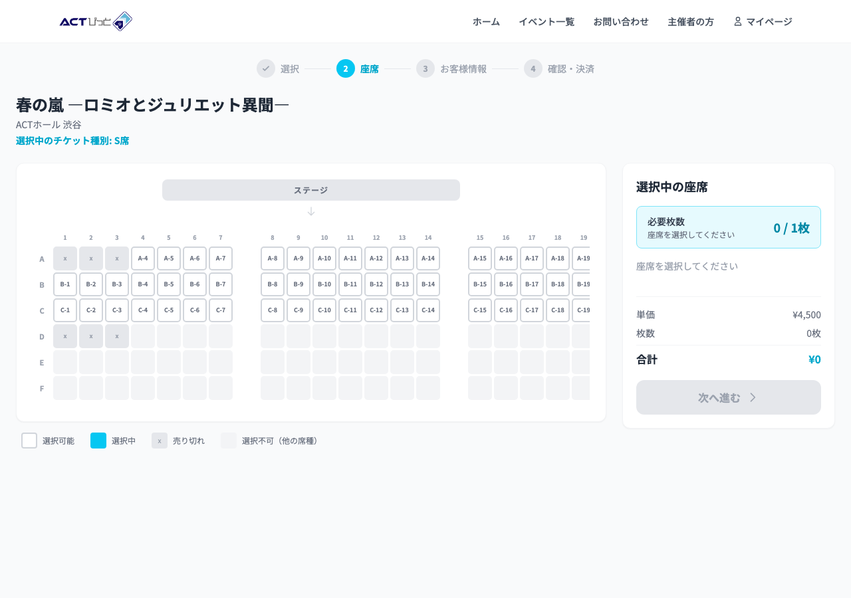Select seat A-4 in the seating map
This screenshot has height=598, width=851.
click(142, 258)
